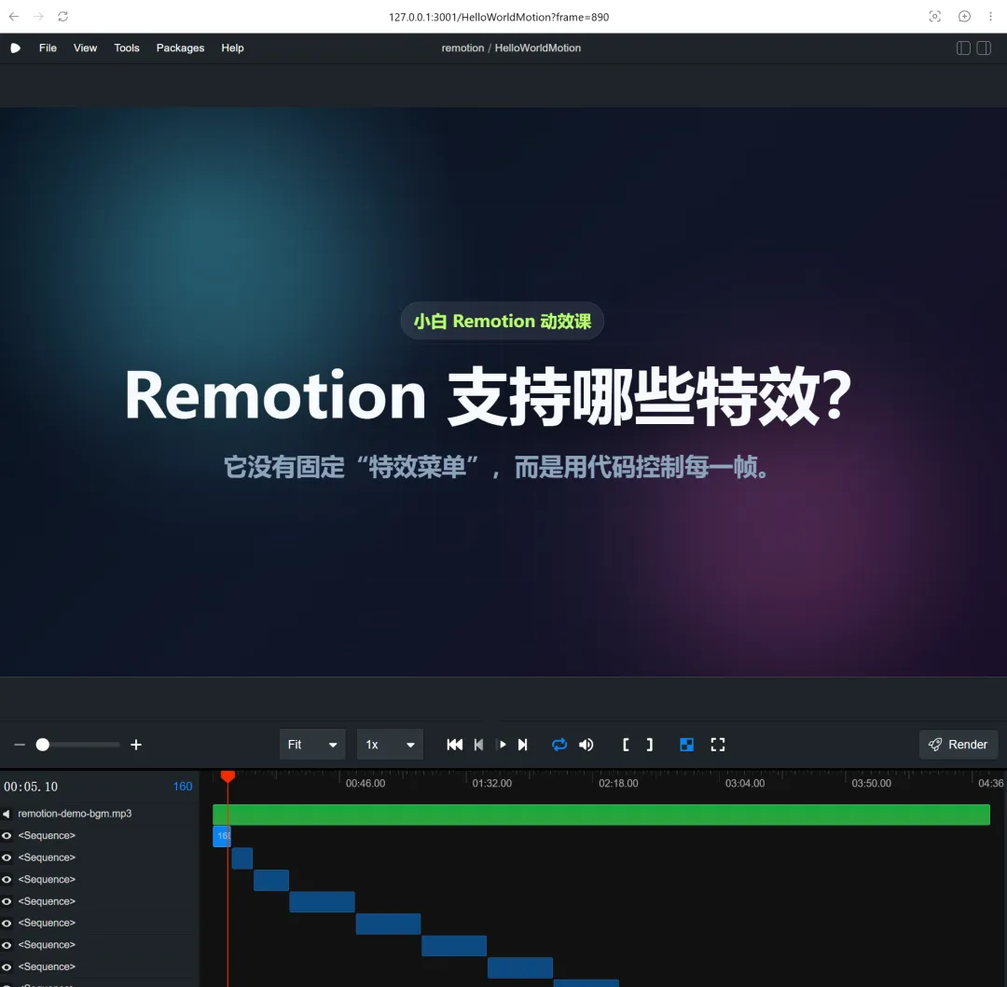The height and width of the screenshot is (987, 1007).
Task: Select the fifth sequence clip block
Action: [x=388, y=925]
